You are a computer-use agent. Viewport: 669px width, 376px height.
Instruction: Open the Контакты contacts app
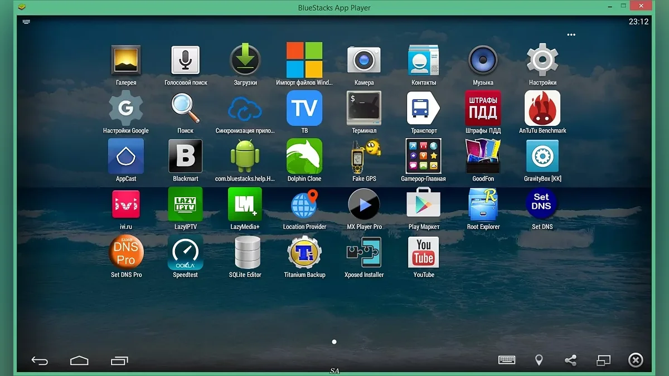click(424, 60)
